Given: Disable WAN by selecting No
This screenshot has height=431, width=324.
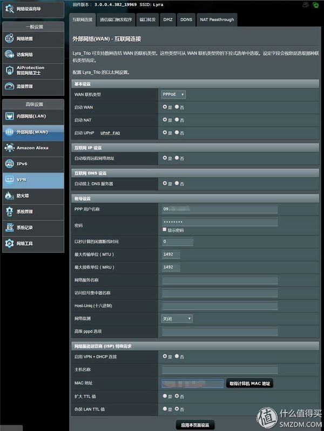Looking at the screenshot, I should click(177, 106).
